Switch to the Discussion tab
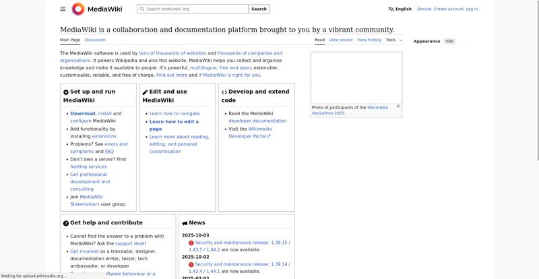 pyautogui.click(x=95, y=40)
